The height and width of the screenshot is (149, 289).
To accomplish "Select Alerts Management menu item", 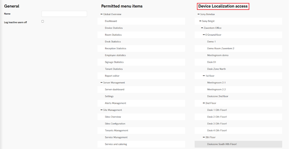I will coord(115,103).
